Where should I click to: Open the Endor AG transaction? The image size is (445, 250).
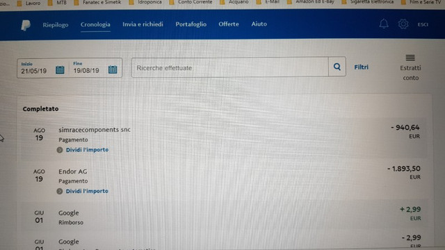coord(224,181)
